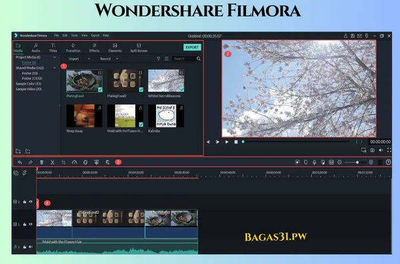Select Folder 2 (132) in tree

coord(32,78)
